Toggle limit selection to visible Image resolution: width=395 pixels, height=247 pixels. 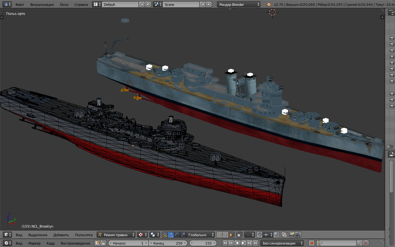pos(239,235)
